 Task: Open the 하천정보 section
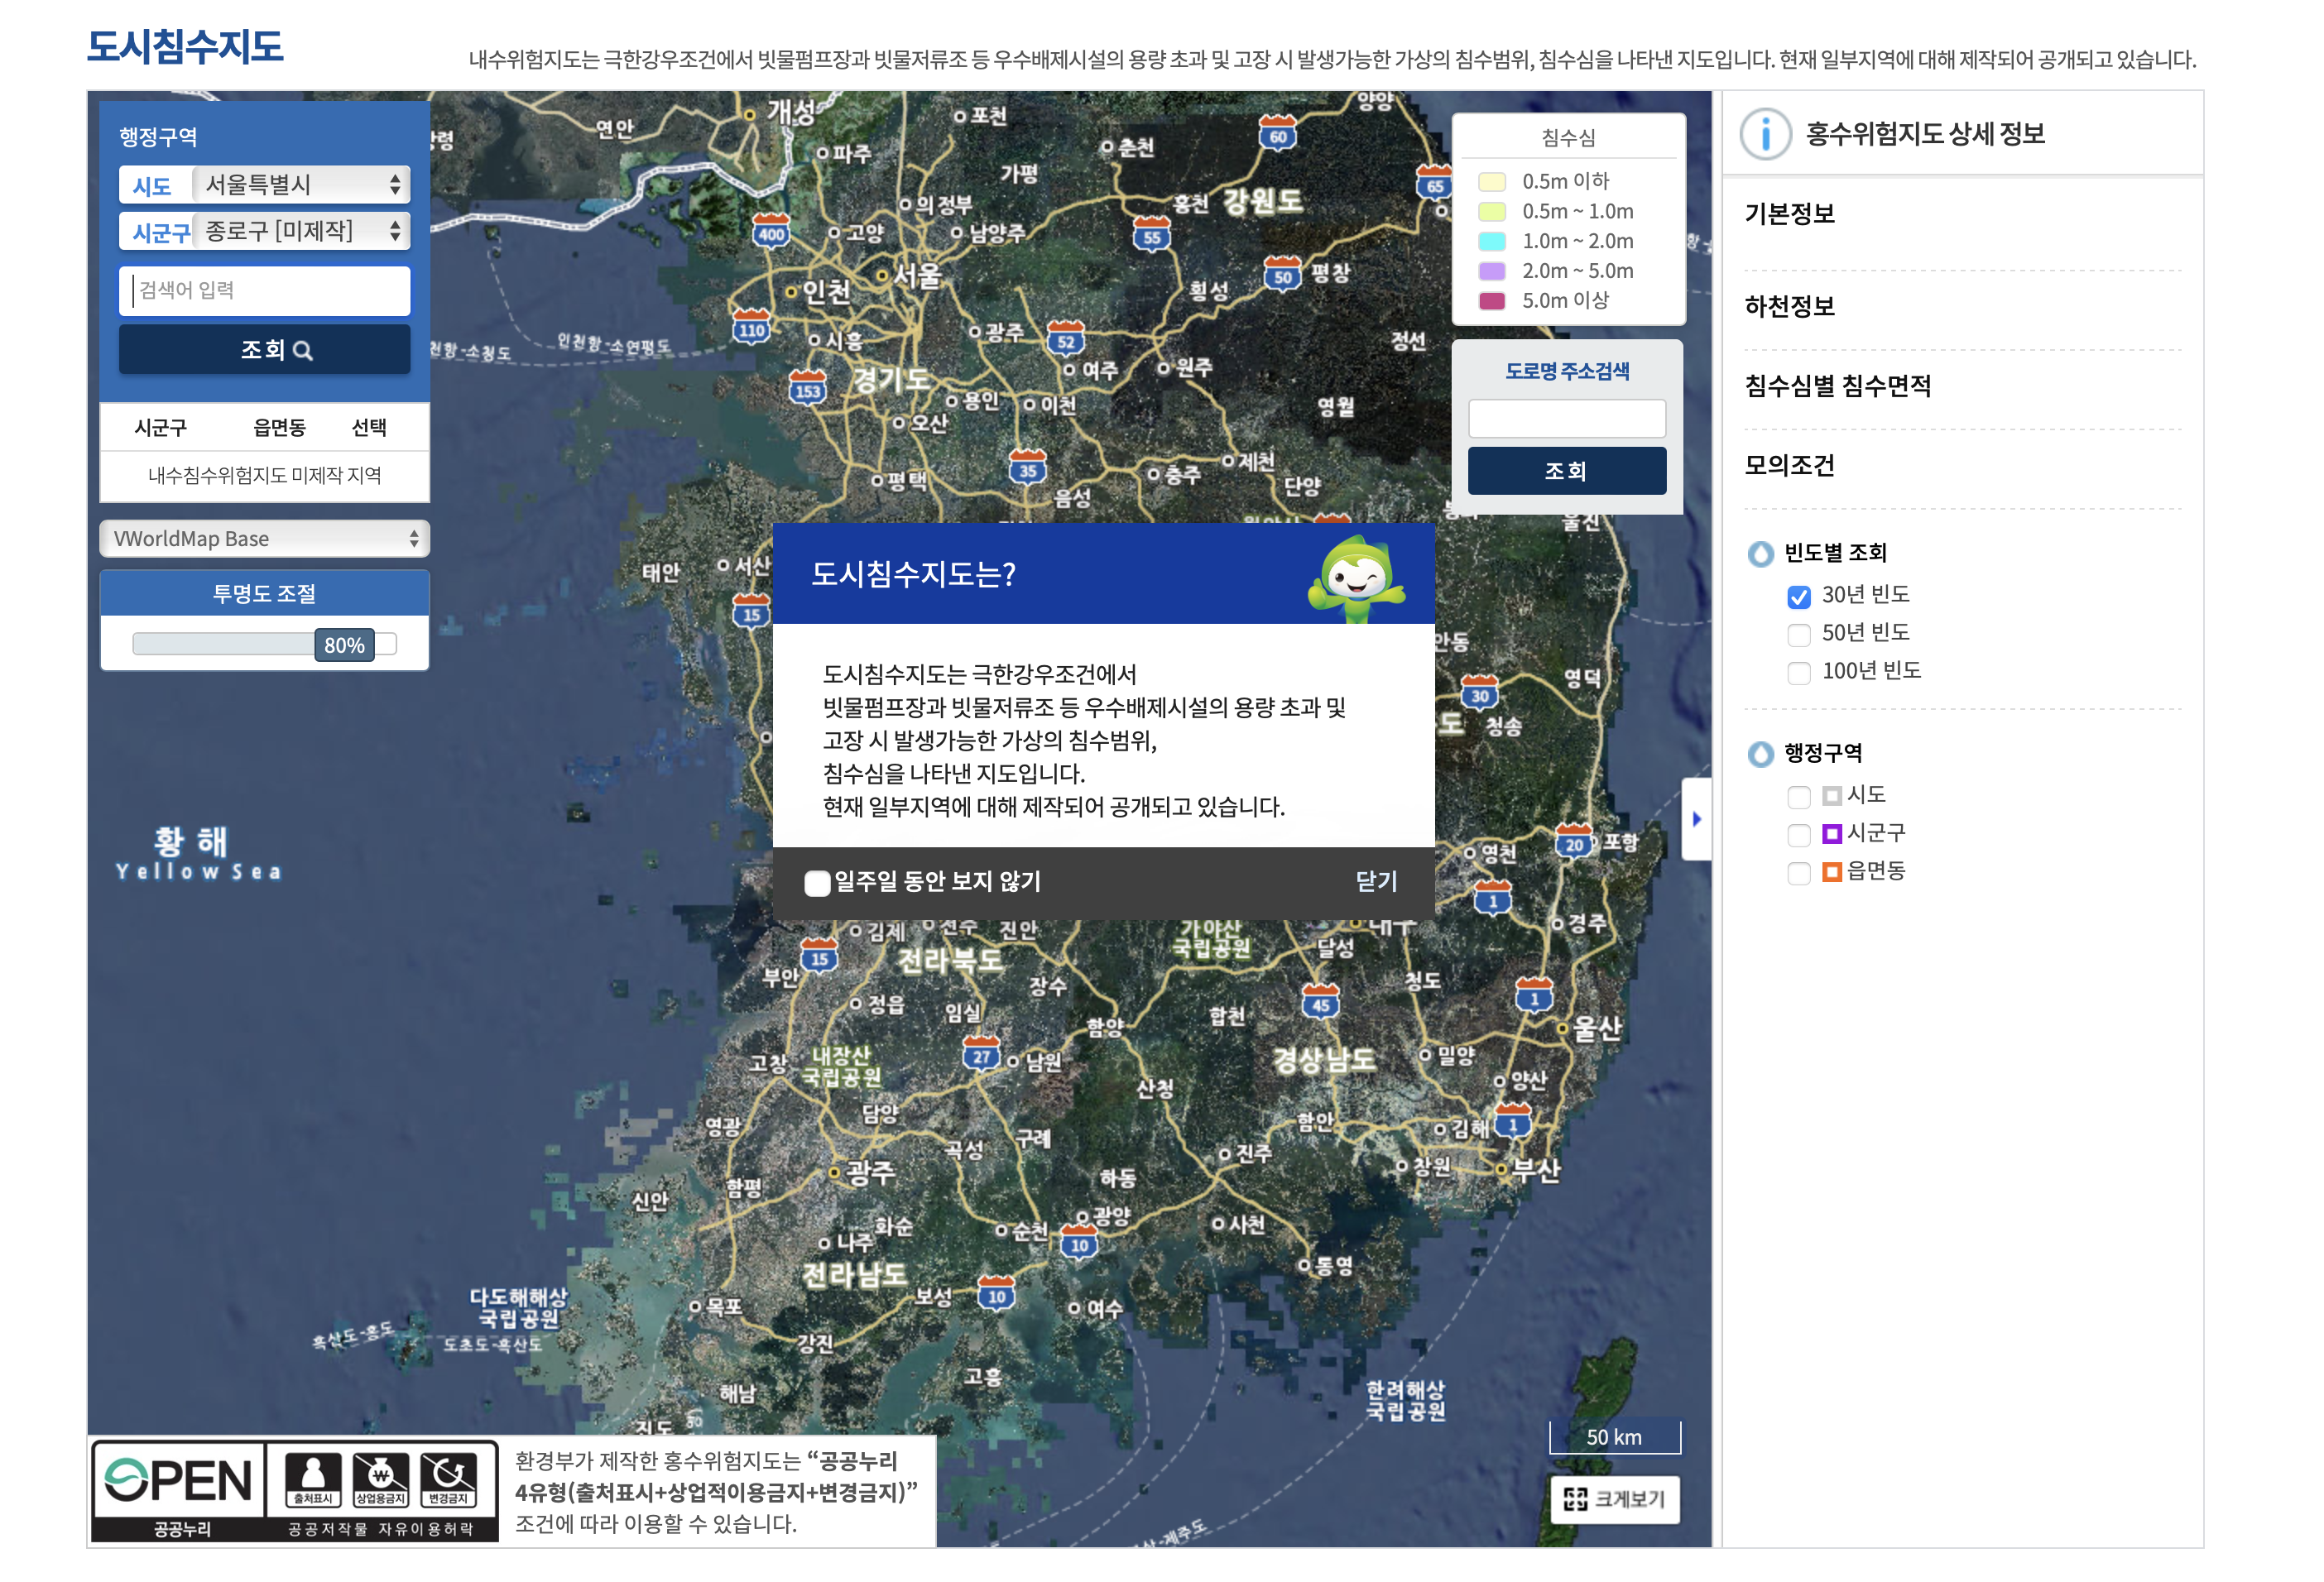click(1790, 307)
